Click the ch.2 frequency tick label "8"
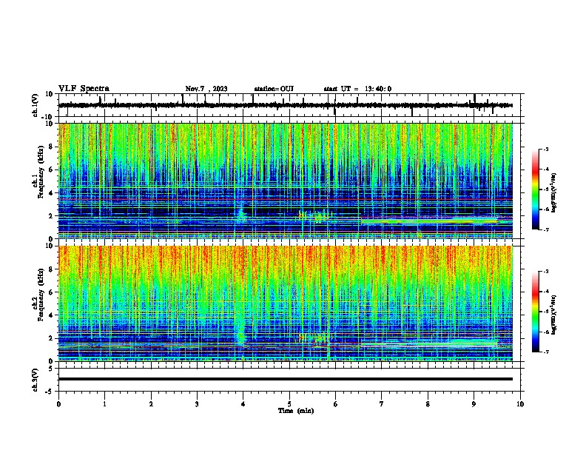This screenshot has height=453, width=586. tap(51, 269)
